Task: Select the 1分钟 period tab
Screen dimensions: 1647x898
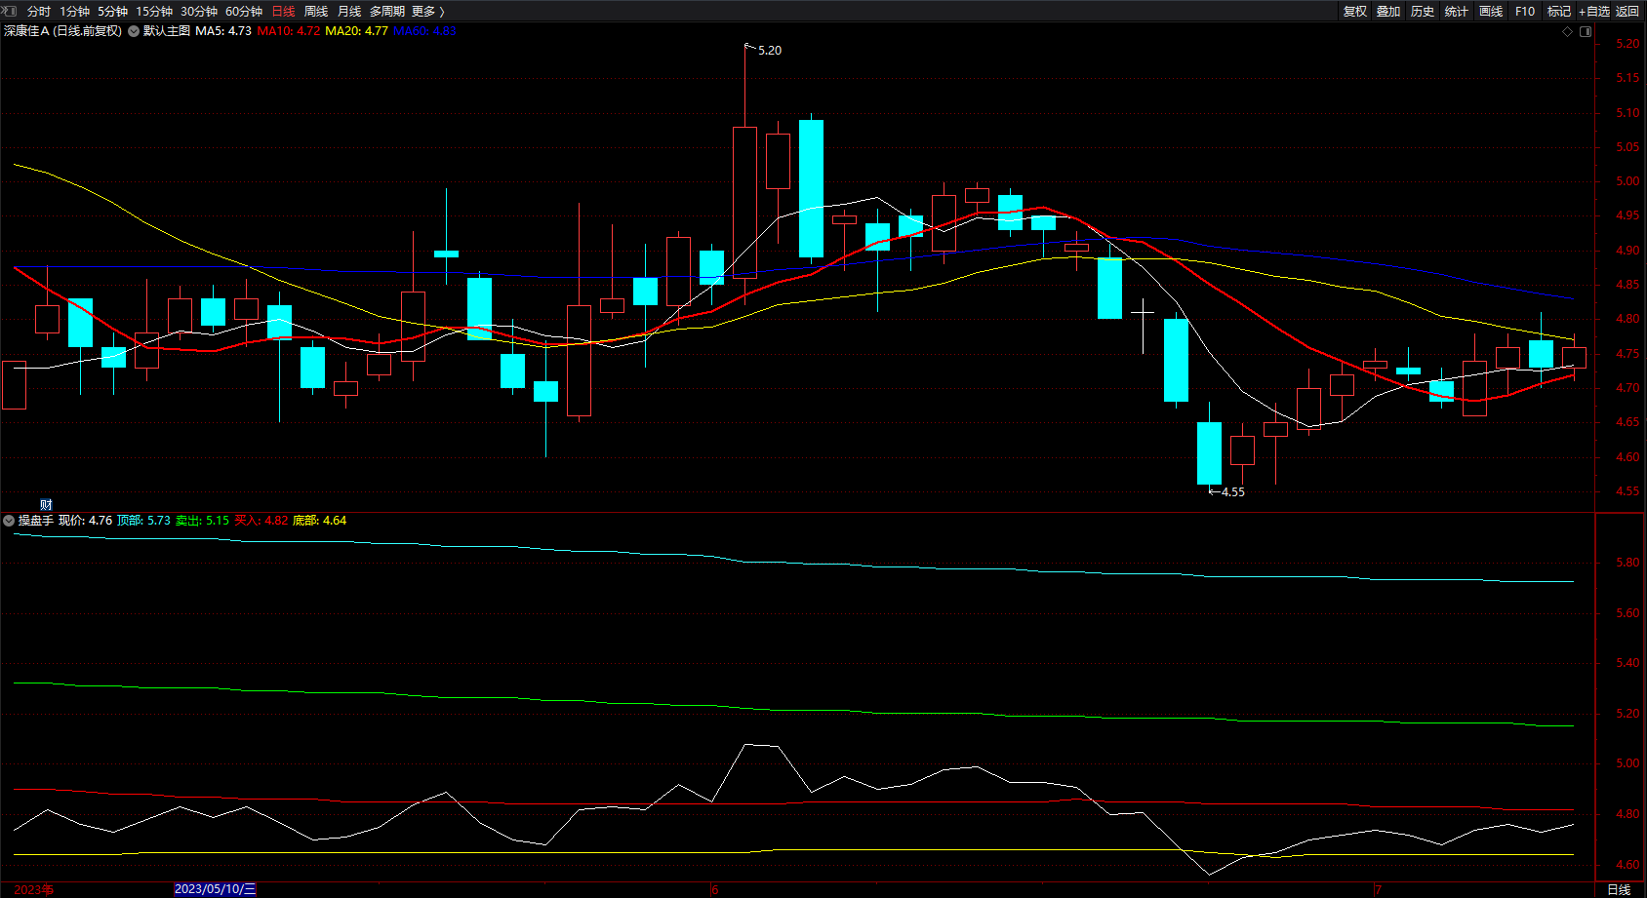Action: [74, 12]
